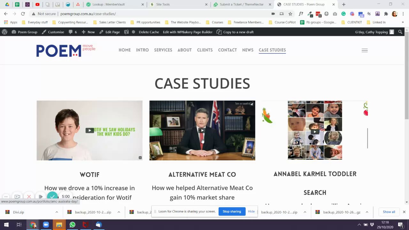
Task: Close the downloads bar
Action: click(x=404, y=212)
